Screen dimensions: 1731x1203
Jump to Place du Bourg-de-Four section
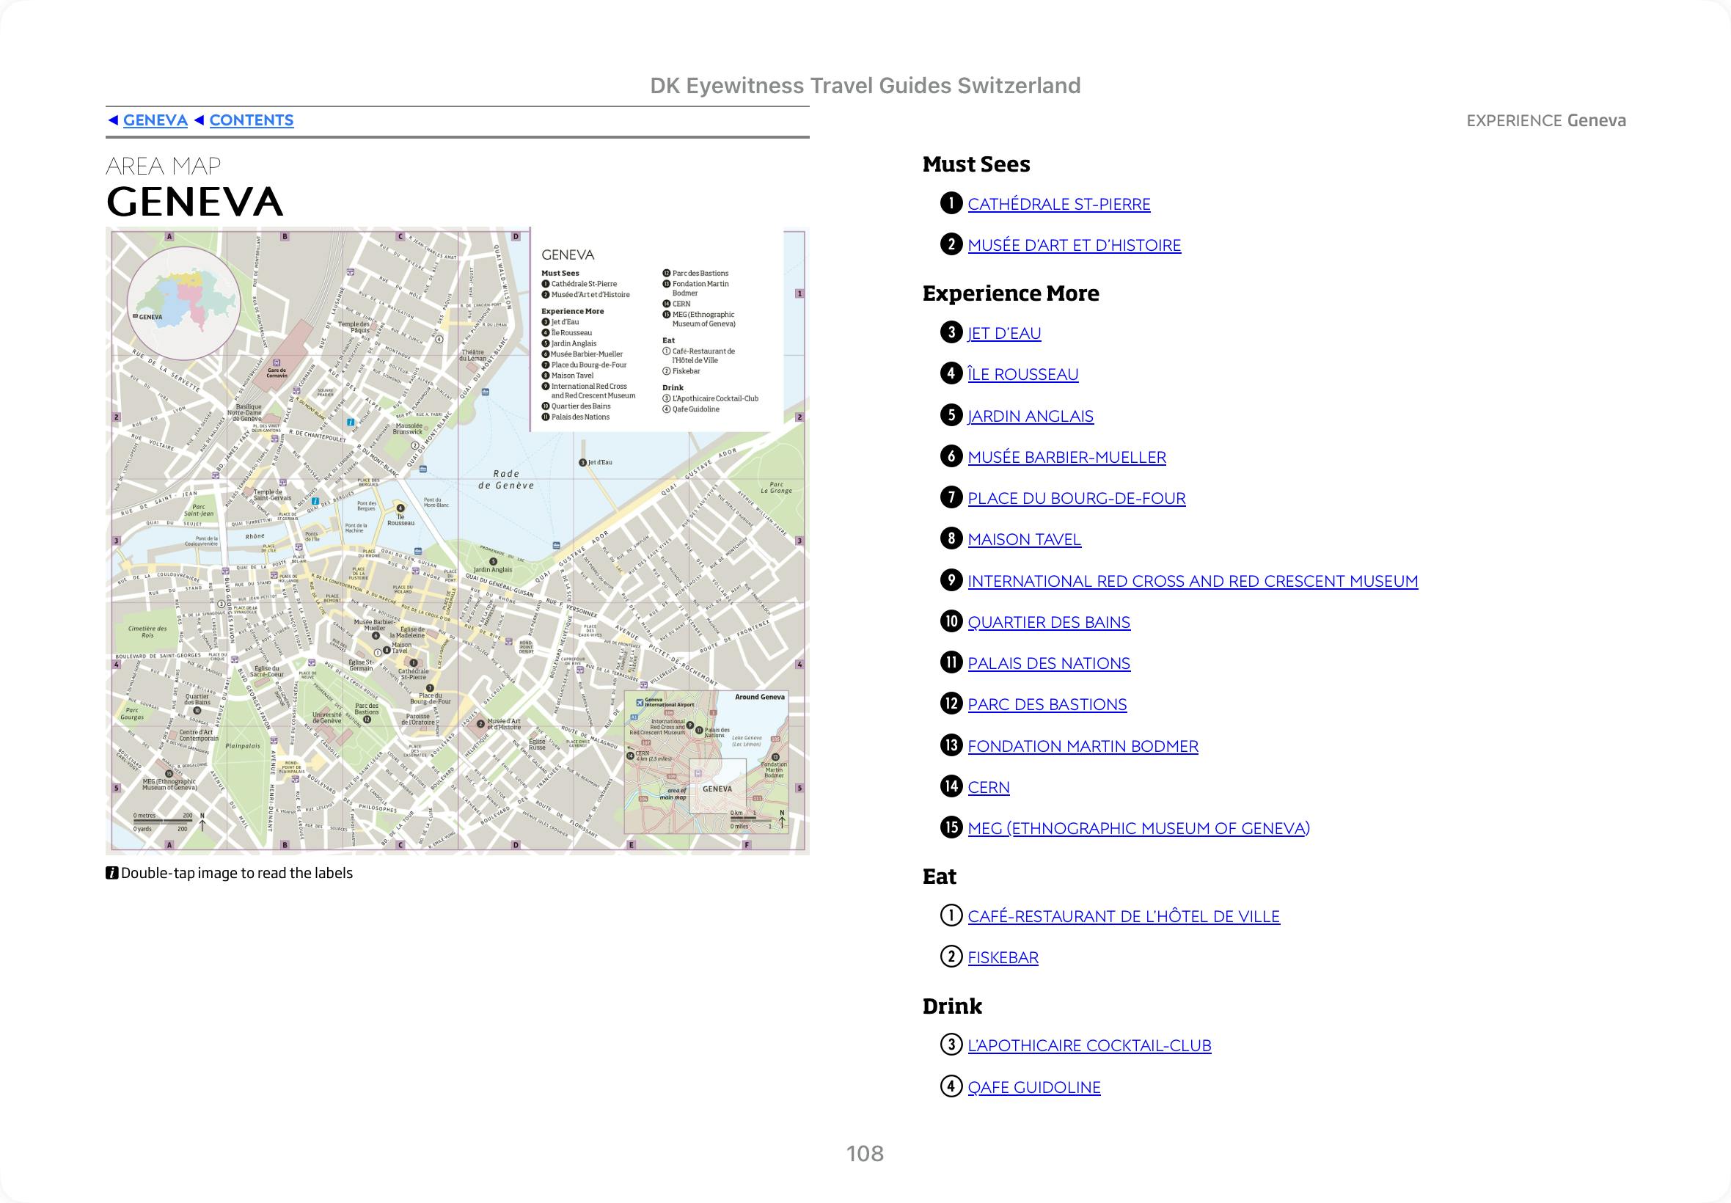point(1076,498)
